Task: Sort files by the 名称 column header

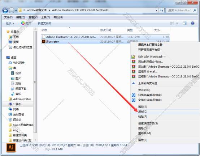Action: [x=44, y=30]
